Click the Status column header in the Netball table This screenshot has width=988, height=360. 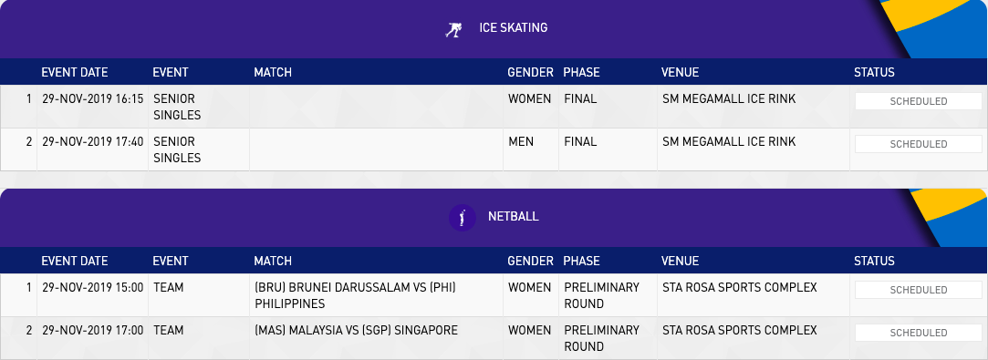tap(874, 262)
